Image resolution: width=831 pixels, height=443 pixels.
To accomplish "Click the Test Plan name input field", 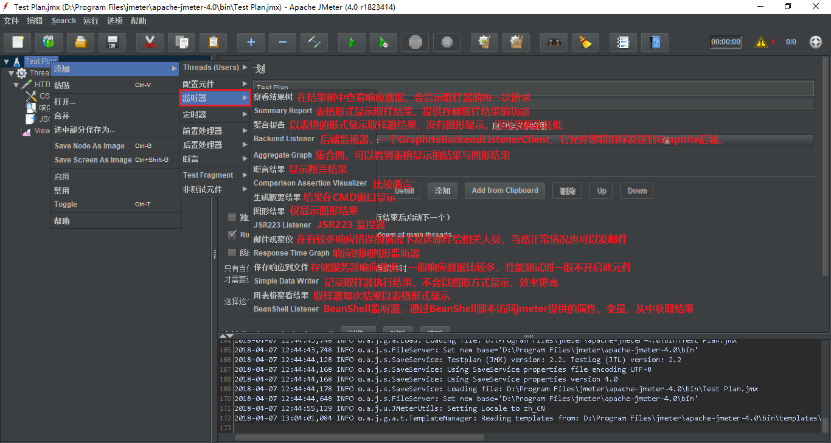I will [x=534, y=88].
